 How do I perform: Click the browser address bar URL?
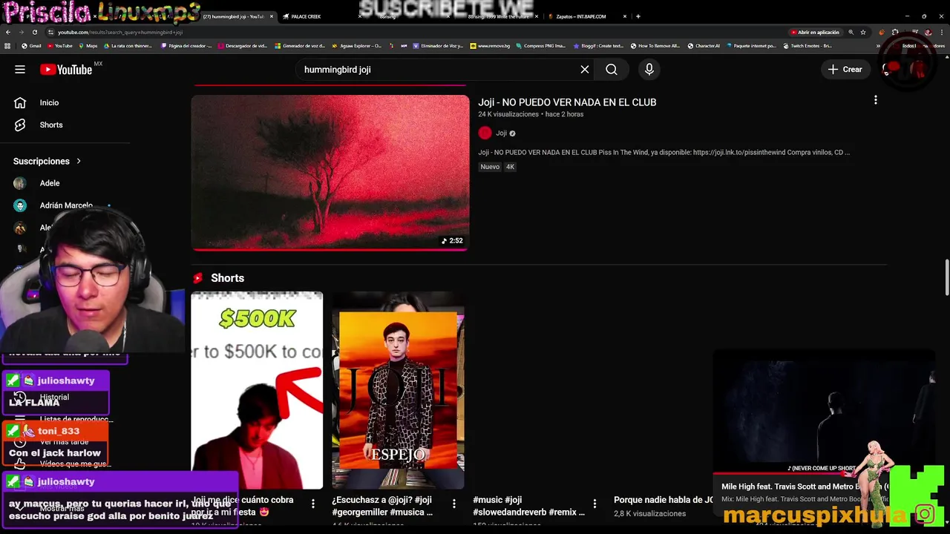pyautogui.click(x=120, y=33)
